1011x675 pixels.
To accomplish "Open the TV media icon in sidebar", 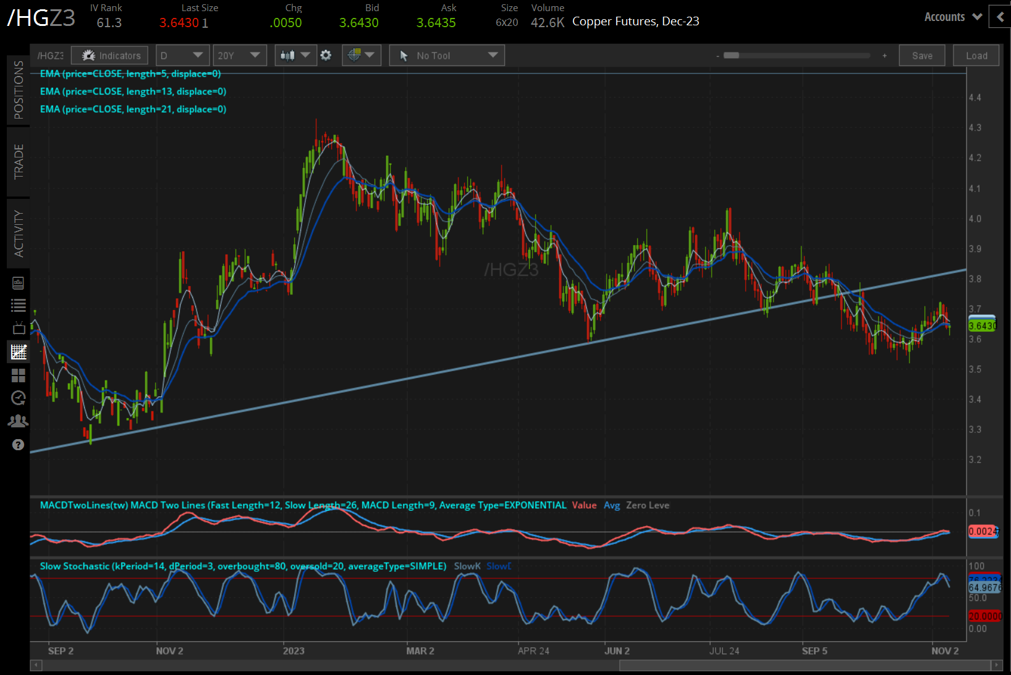I will pos(19,328).
